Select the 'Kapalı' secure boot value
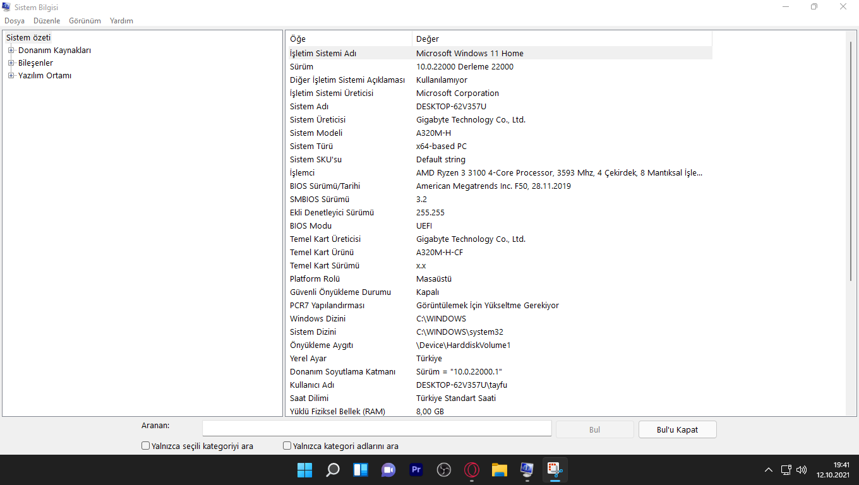 tap(428, 292)
